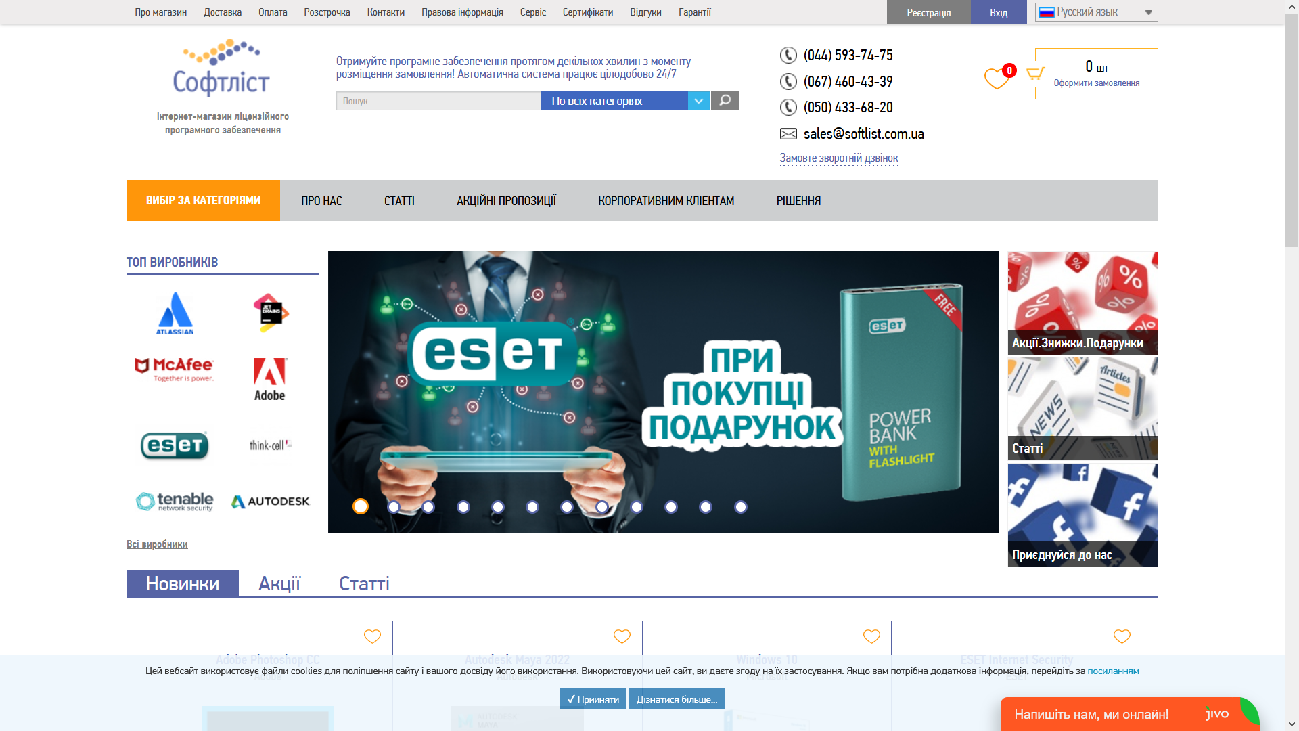
Task: Select the ESET brand icon
Action: tap(173, 445)
